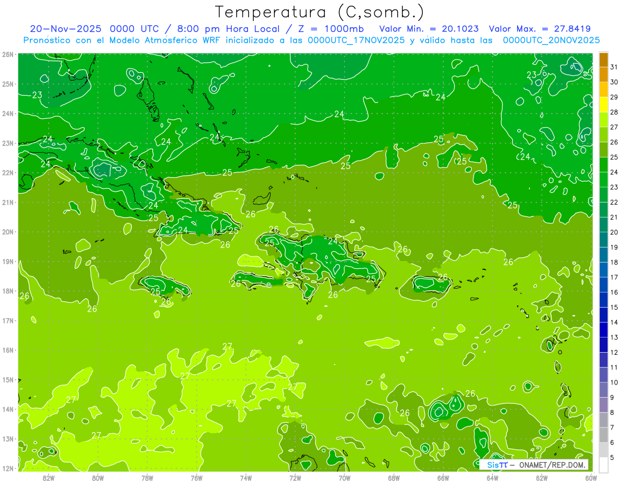Select the "Valor Max. = 27.8419" value
This screenshot has width=628, height=485.
[x=540, y=29]
